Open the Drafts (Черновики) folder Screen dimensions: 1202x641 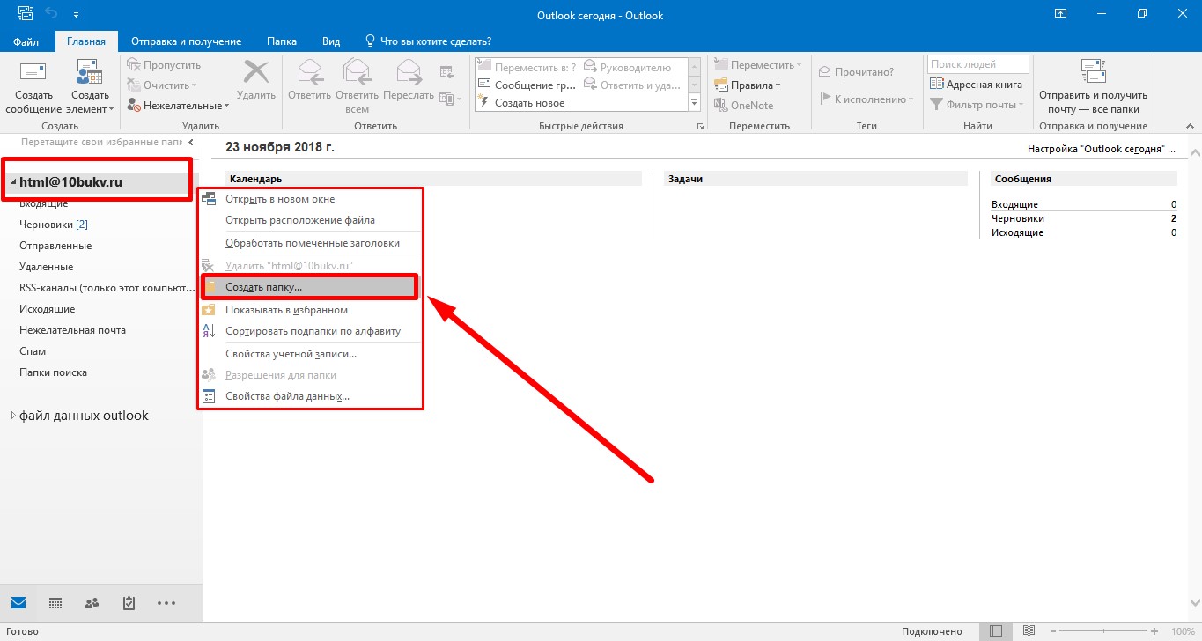tap(47, 225)
